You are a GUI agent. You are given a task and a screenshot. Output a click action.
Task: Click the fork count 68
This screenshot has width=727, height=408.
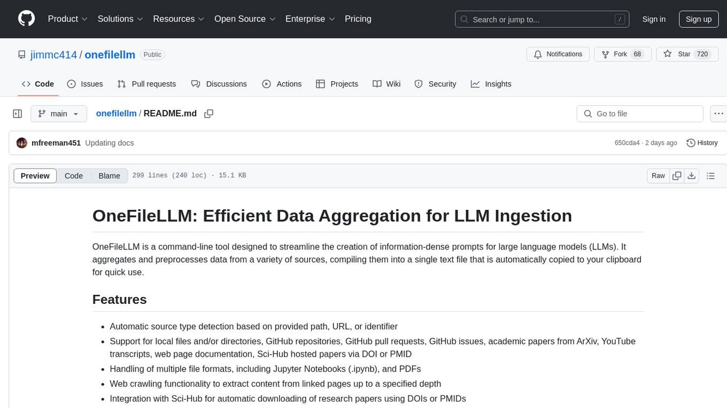click(x=637, y=54)
